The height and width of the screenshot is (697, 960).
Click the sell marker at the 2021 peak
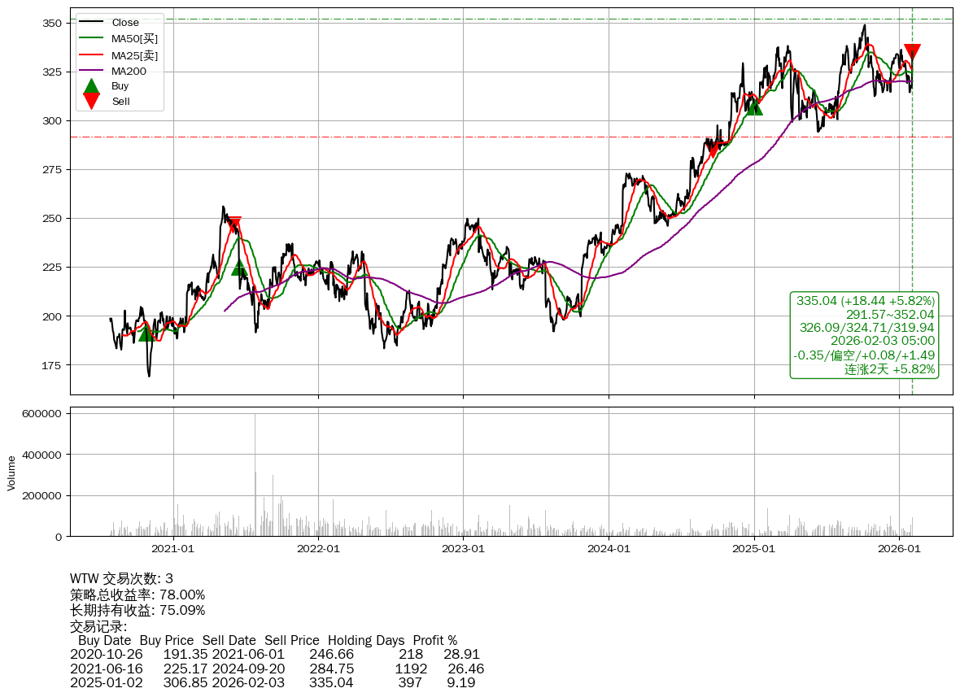234,224
